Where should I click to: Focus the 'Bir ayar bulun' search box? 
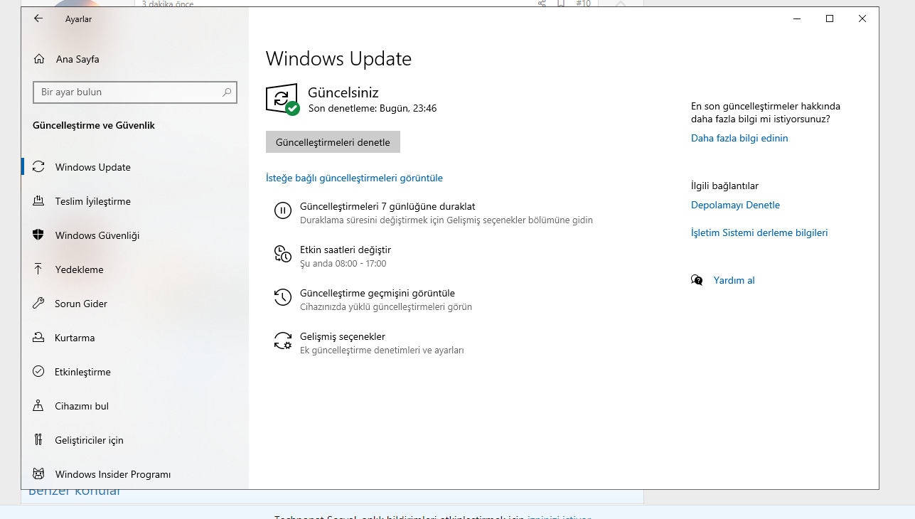[135, 92]
